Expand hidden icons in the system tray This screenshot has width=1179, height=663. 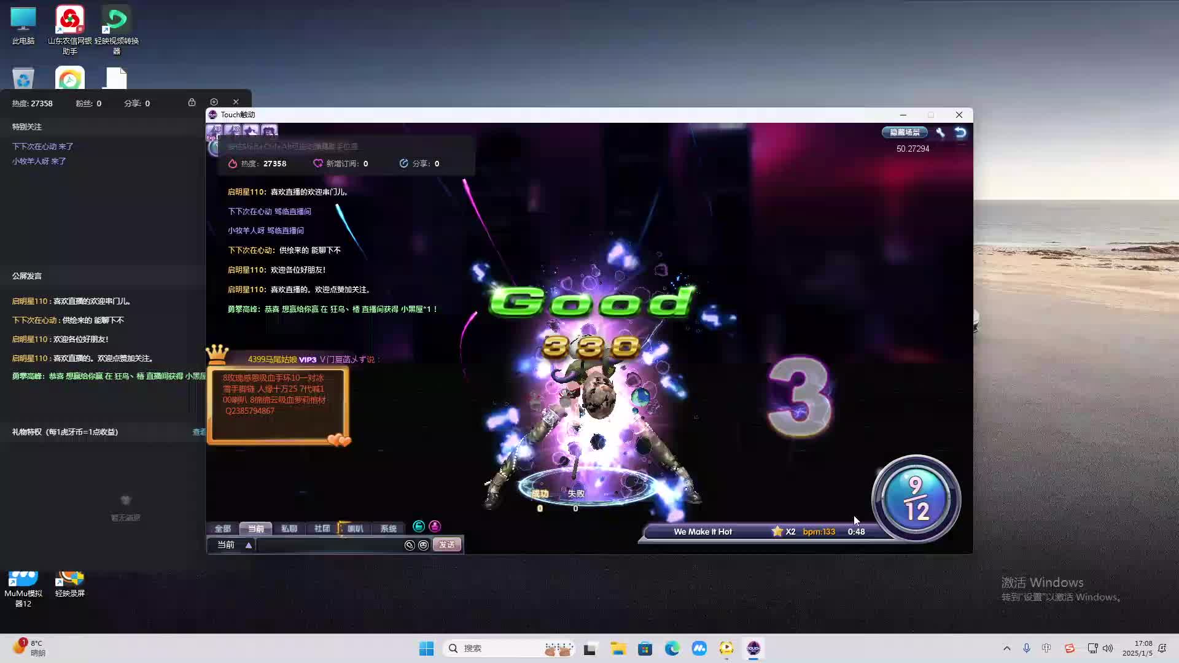1006,648
